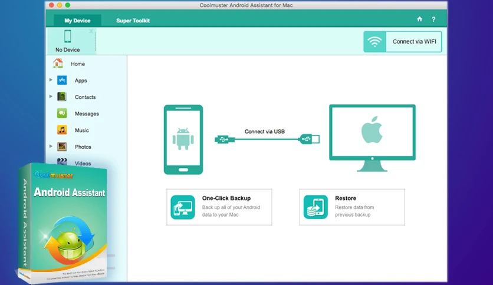Click the left USB plug icon
This screenshot has height=285, width=493.
coord(225,140)
